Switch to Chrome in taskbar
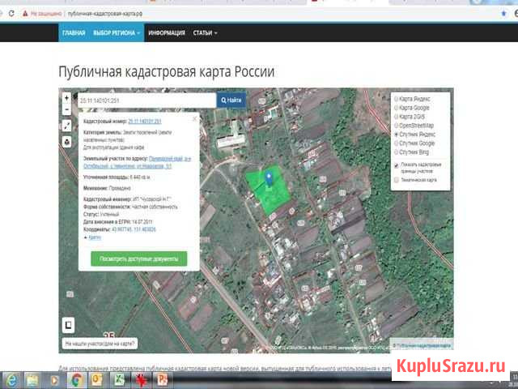This screenshot has height=389, width=518. (77, 381)
